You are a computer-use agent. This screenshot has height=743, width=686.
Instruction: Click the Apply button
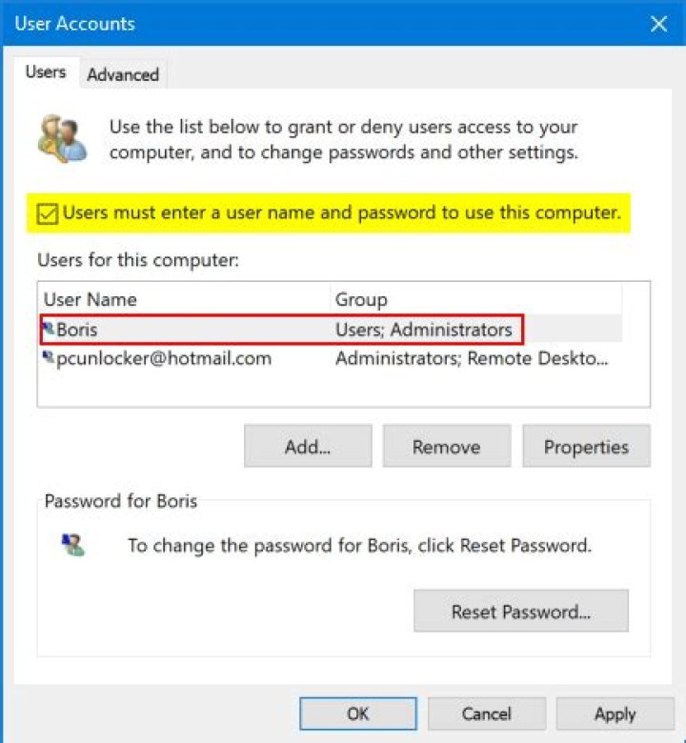point(615,713)
